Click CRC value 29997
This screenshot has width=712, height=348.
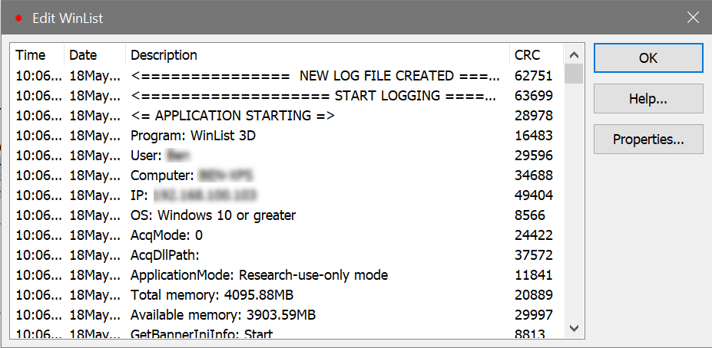[x=534, y=315]
